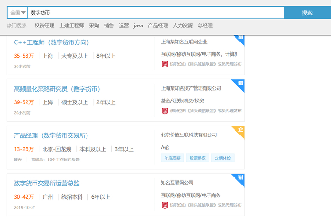Click the 猎 badge on the 运营总监 card

click(239, 179)
